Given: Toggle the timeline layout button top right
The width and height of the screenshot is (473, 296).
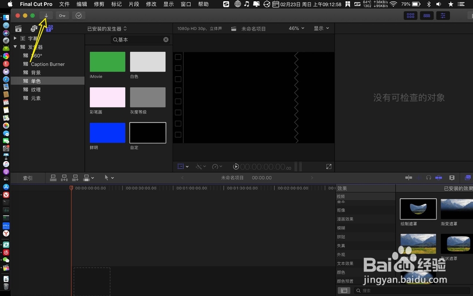Looking at the screenshot, I should [x=427, y=15].
